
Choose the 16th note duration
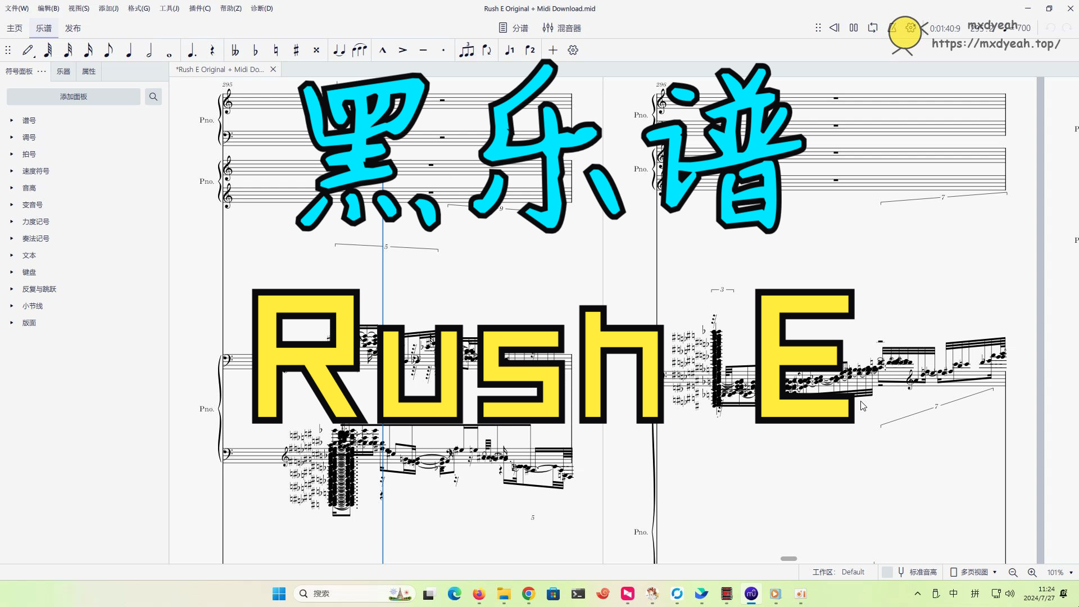click(x=88, y=51)
